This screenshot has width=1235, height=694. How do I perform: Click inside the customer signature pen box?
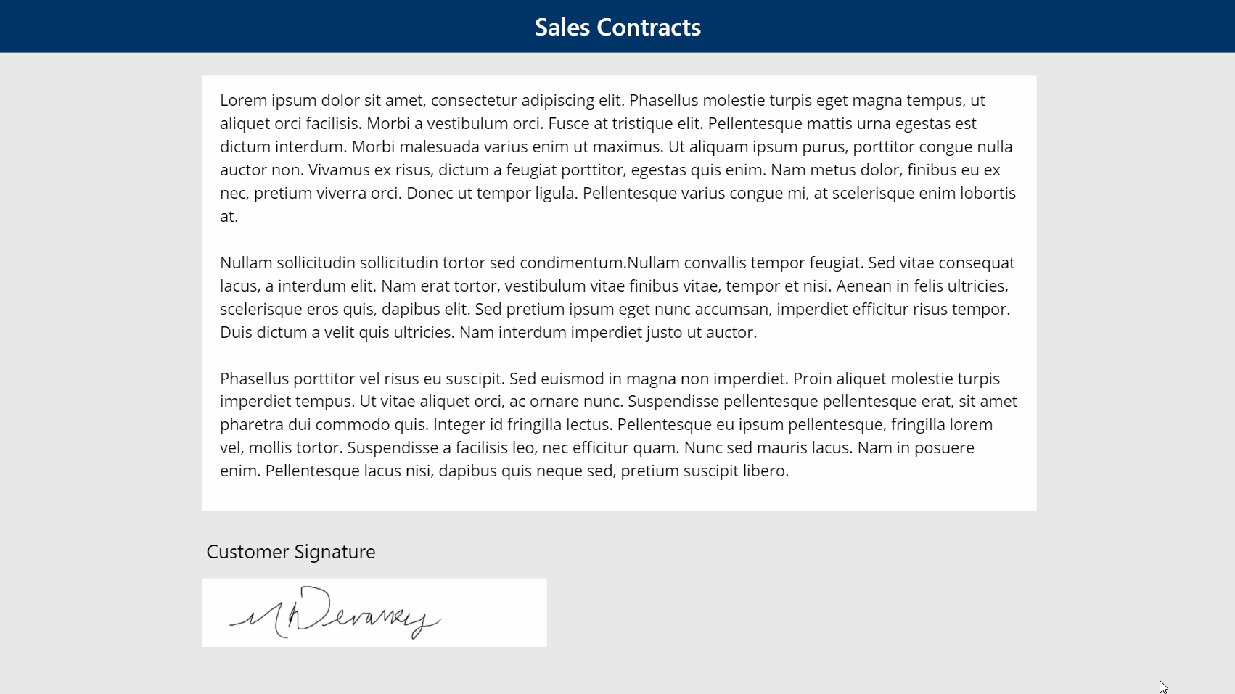374,612
